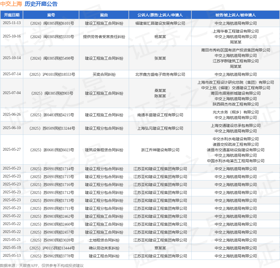Click case cause 土地租赁合同纠纷
The width and height of the screenshot is (280, 268).
coord(104,240)
